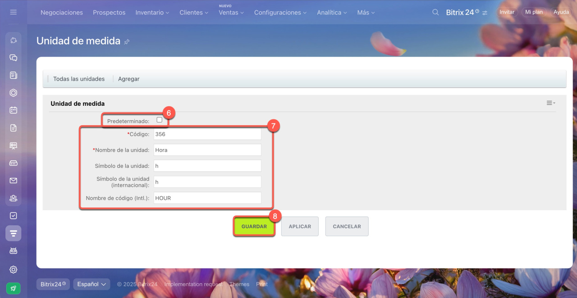Click the green rocket icon
The height and width of the screenshot is (298, 577).
coord(14,289)
